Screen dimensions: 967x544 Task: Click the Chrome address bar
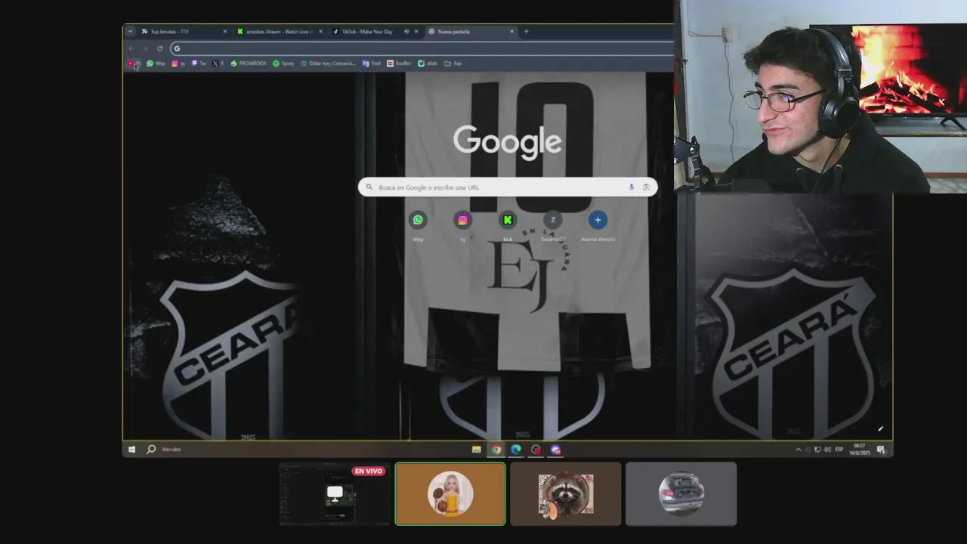click(x=420, y=48)
